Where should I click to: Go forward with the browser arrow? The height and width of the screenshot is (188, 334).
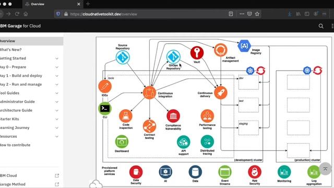point(8,14)
